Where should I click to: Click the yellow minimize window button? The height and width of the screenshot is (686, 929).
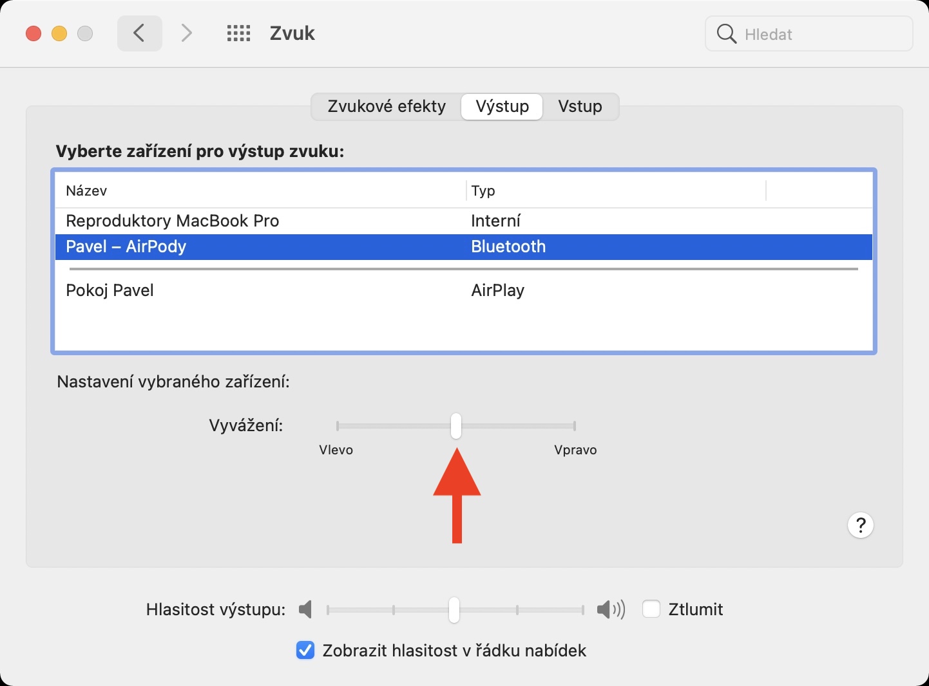click(x=59, y=33)
